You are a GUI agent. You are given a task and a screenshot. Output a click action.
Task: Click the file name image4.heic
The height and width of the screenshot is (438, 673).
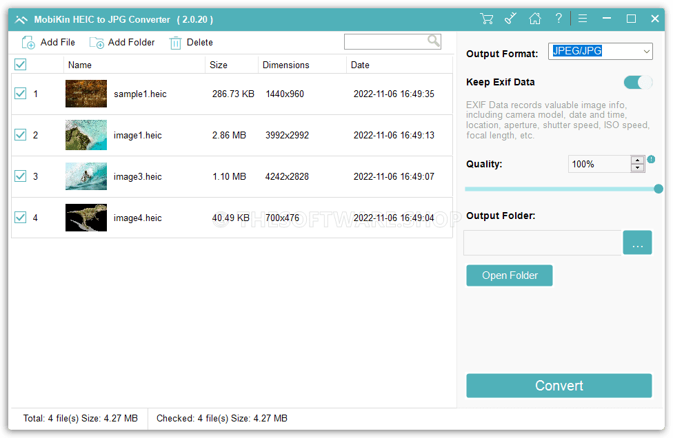click(x=137, y=218)
